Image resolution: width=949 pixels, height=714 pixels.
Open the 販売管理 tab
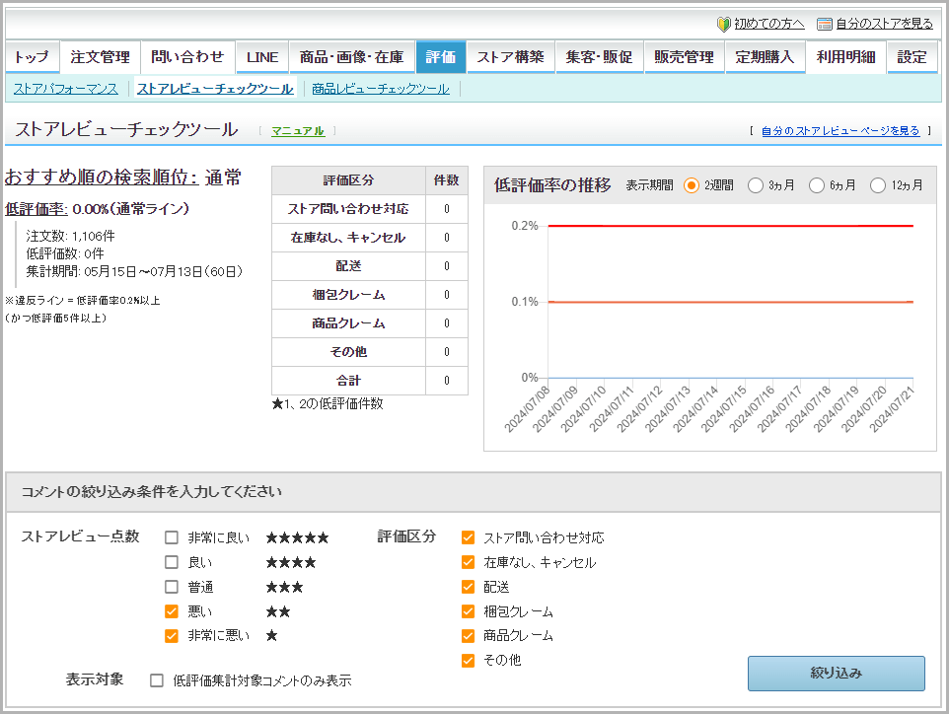pyautogui.click(x=685, y=57)
